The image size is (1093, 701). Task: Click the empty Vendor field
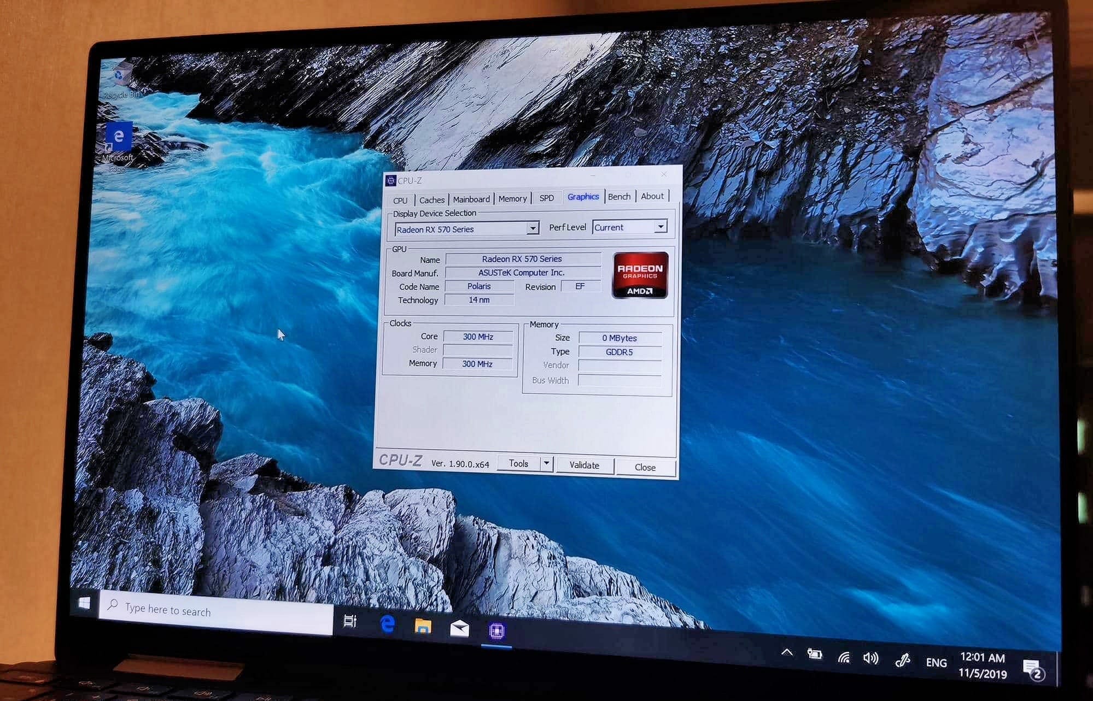pos(619,366)
